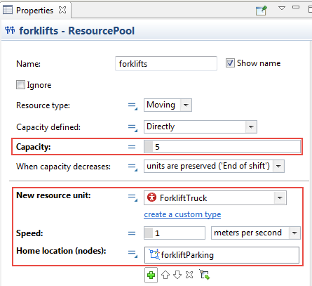Click the pin properties view icon
Viewport: 312px width, 286px height.
click(262, 11)
